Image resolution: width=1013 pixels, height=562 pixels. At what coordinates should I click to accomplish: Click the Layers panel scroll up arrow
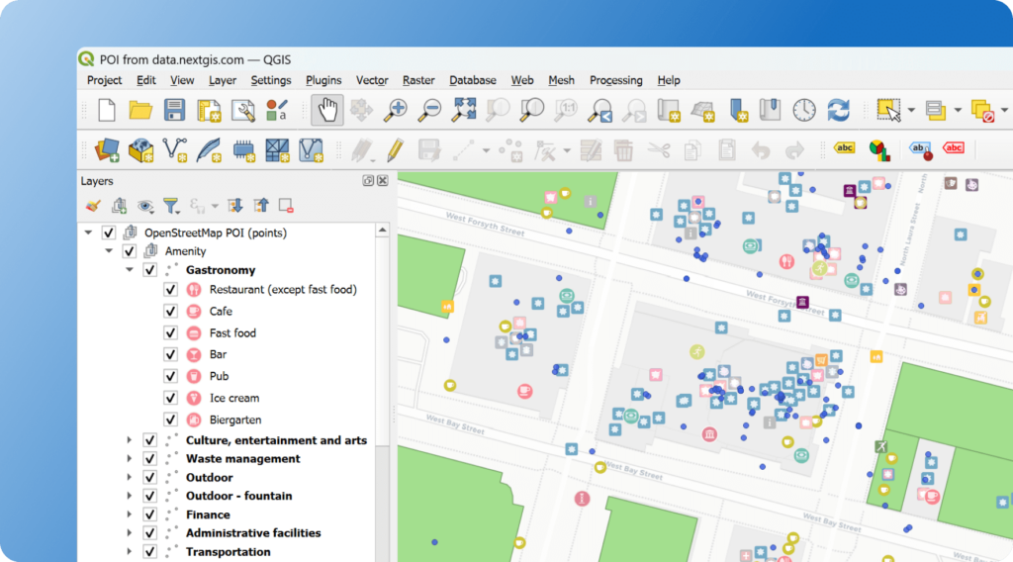(383, 231)
